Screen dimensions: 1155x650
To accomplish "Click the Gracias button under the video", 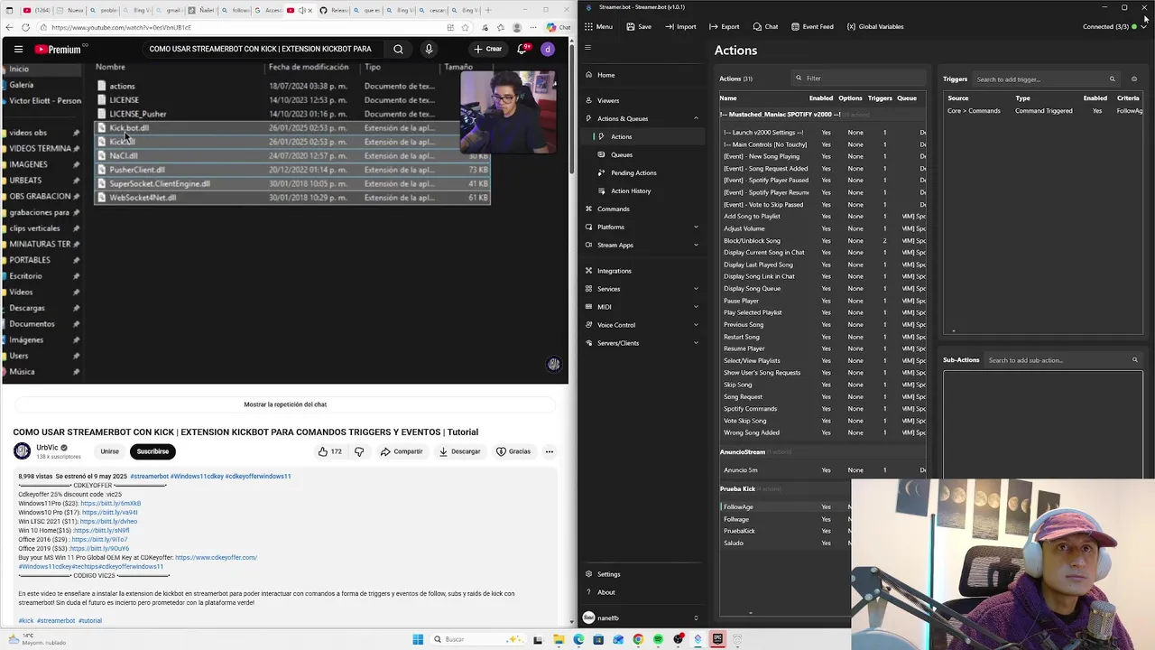I will 513,451.
